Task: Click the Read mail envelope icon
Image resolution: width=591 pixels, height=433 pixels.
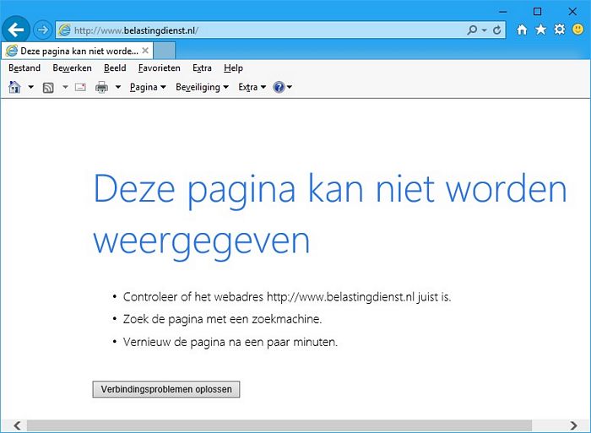Action: tap(80, 88)
